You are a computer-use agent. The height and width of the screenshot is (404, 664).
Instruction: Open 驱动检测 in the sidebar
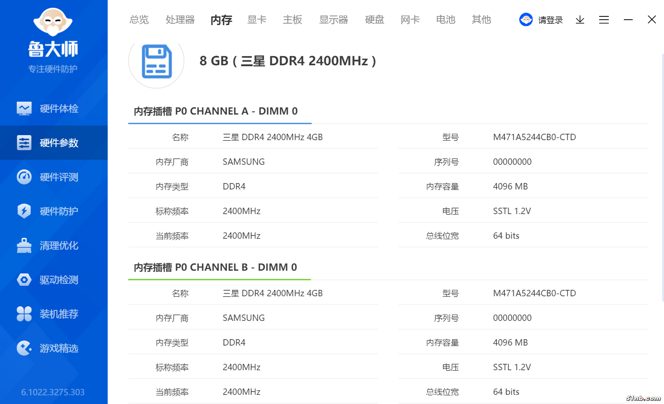pyautogui.click(x=59, y=280)
